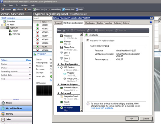Open the Jobs navigation pane
The width and height of the screenshot is (161, 124).
pyautogui.click(x=16, y=120)
